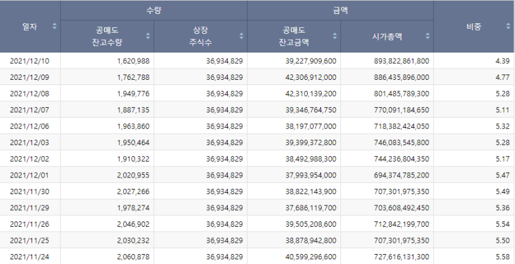
Task: Click ratio value 5.58
Action: pyautogui.click(x=502, y=257)
